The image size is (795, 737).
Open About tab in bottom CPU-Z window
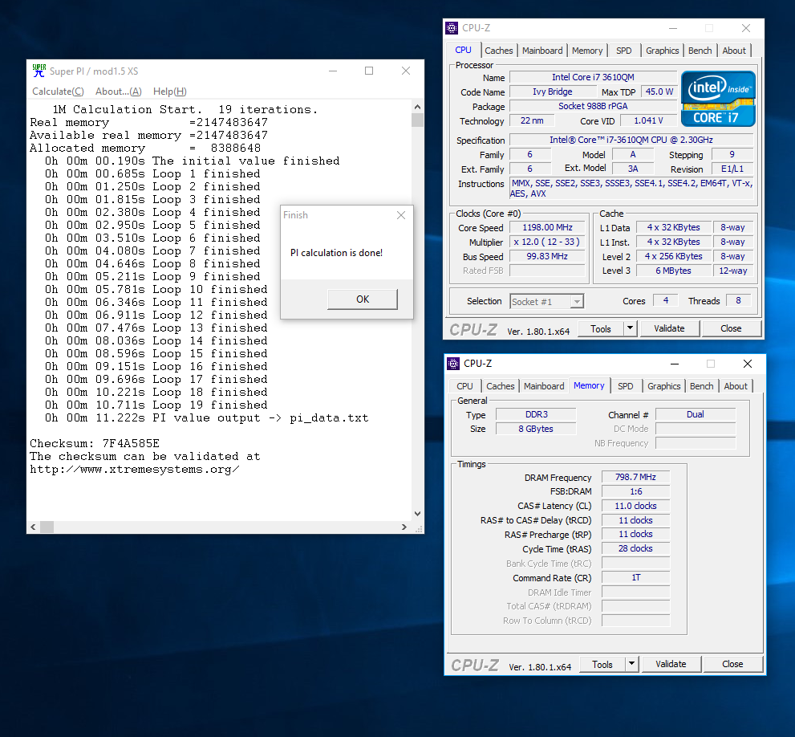coord(735,386)
